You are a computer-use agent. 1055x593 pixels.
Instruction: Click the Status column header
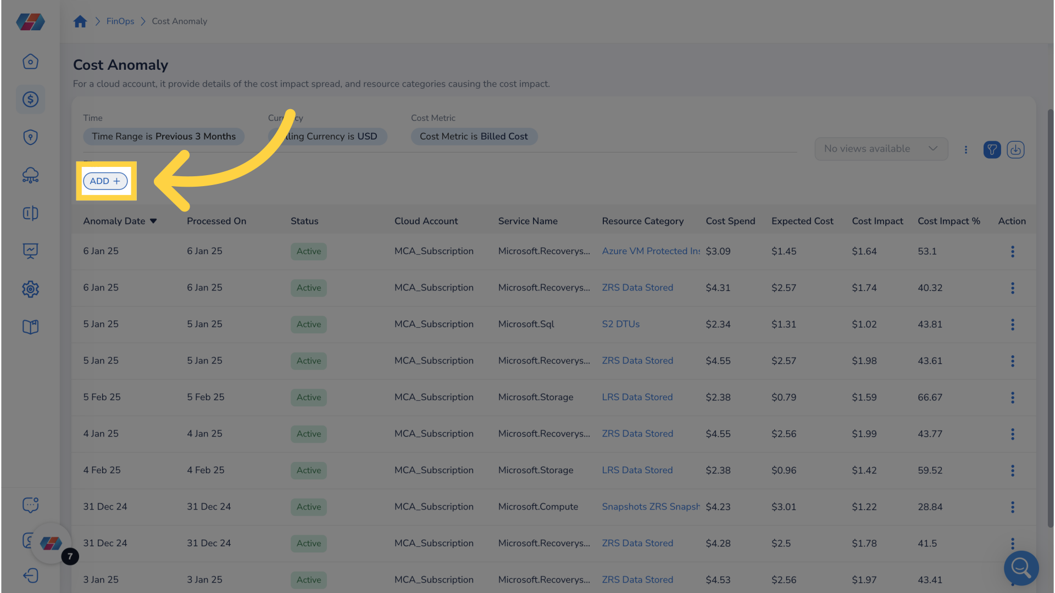[304, 221]
